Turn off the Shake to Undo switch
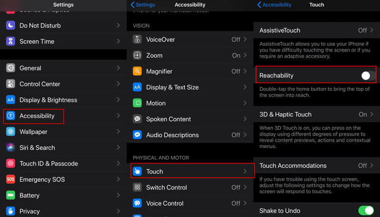Image resolution: width=380 pixels, height=217 pixels. click(x=366, y=210)
